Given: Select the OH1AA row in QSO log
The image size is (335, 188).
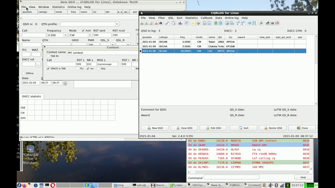Looking at the screenshot, I should coord(224,46).
